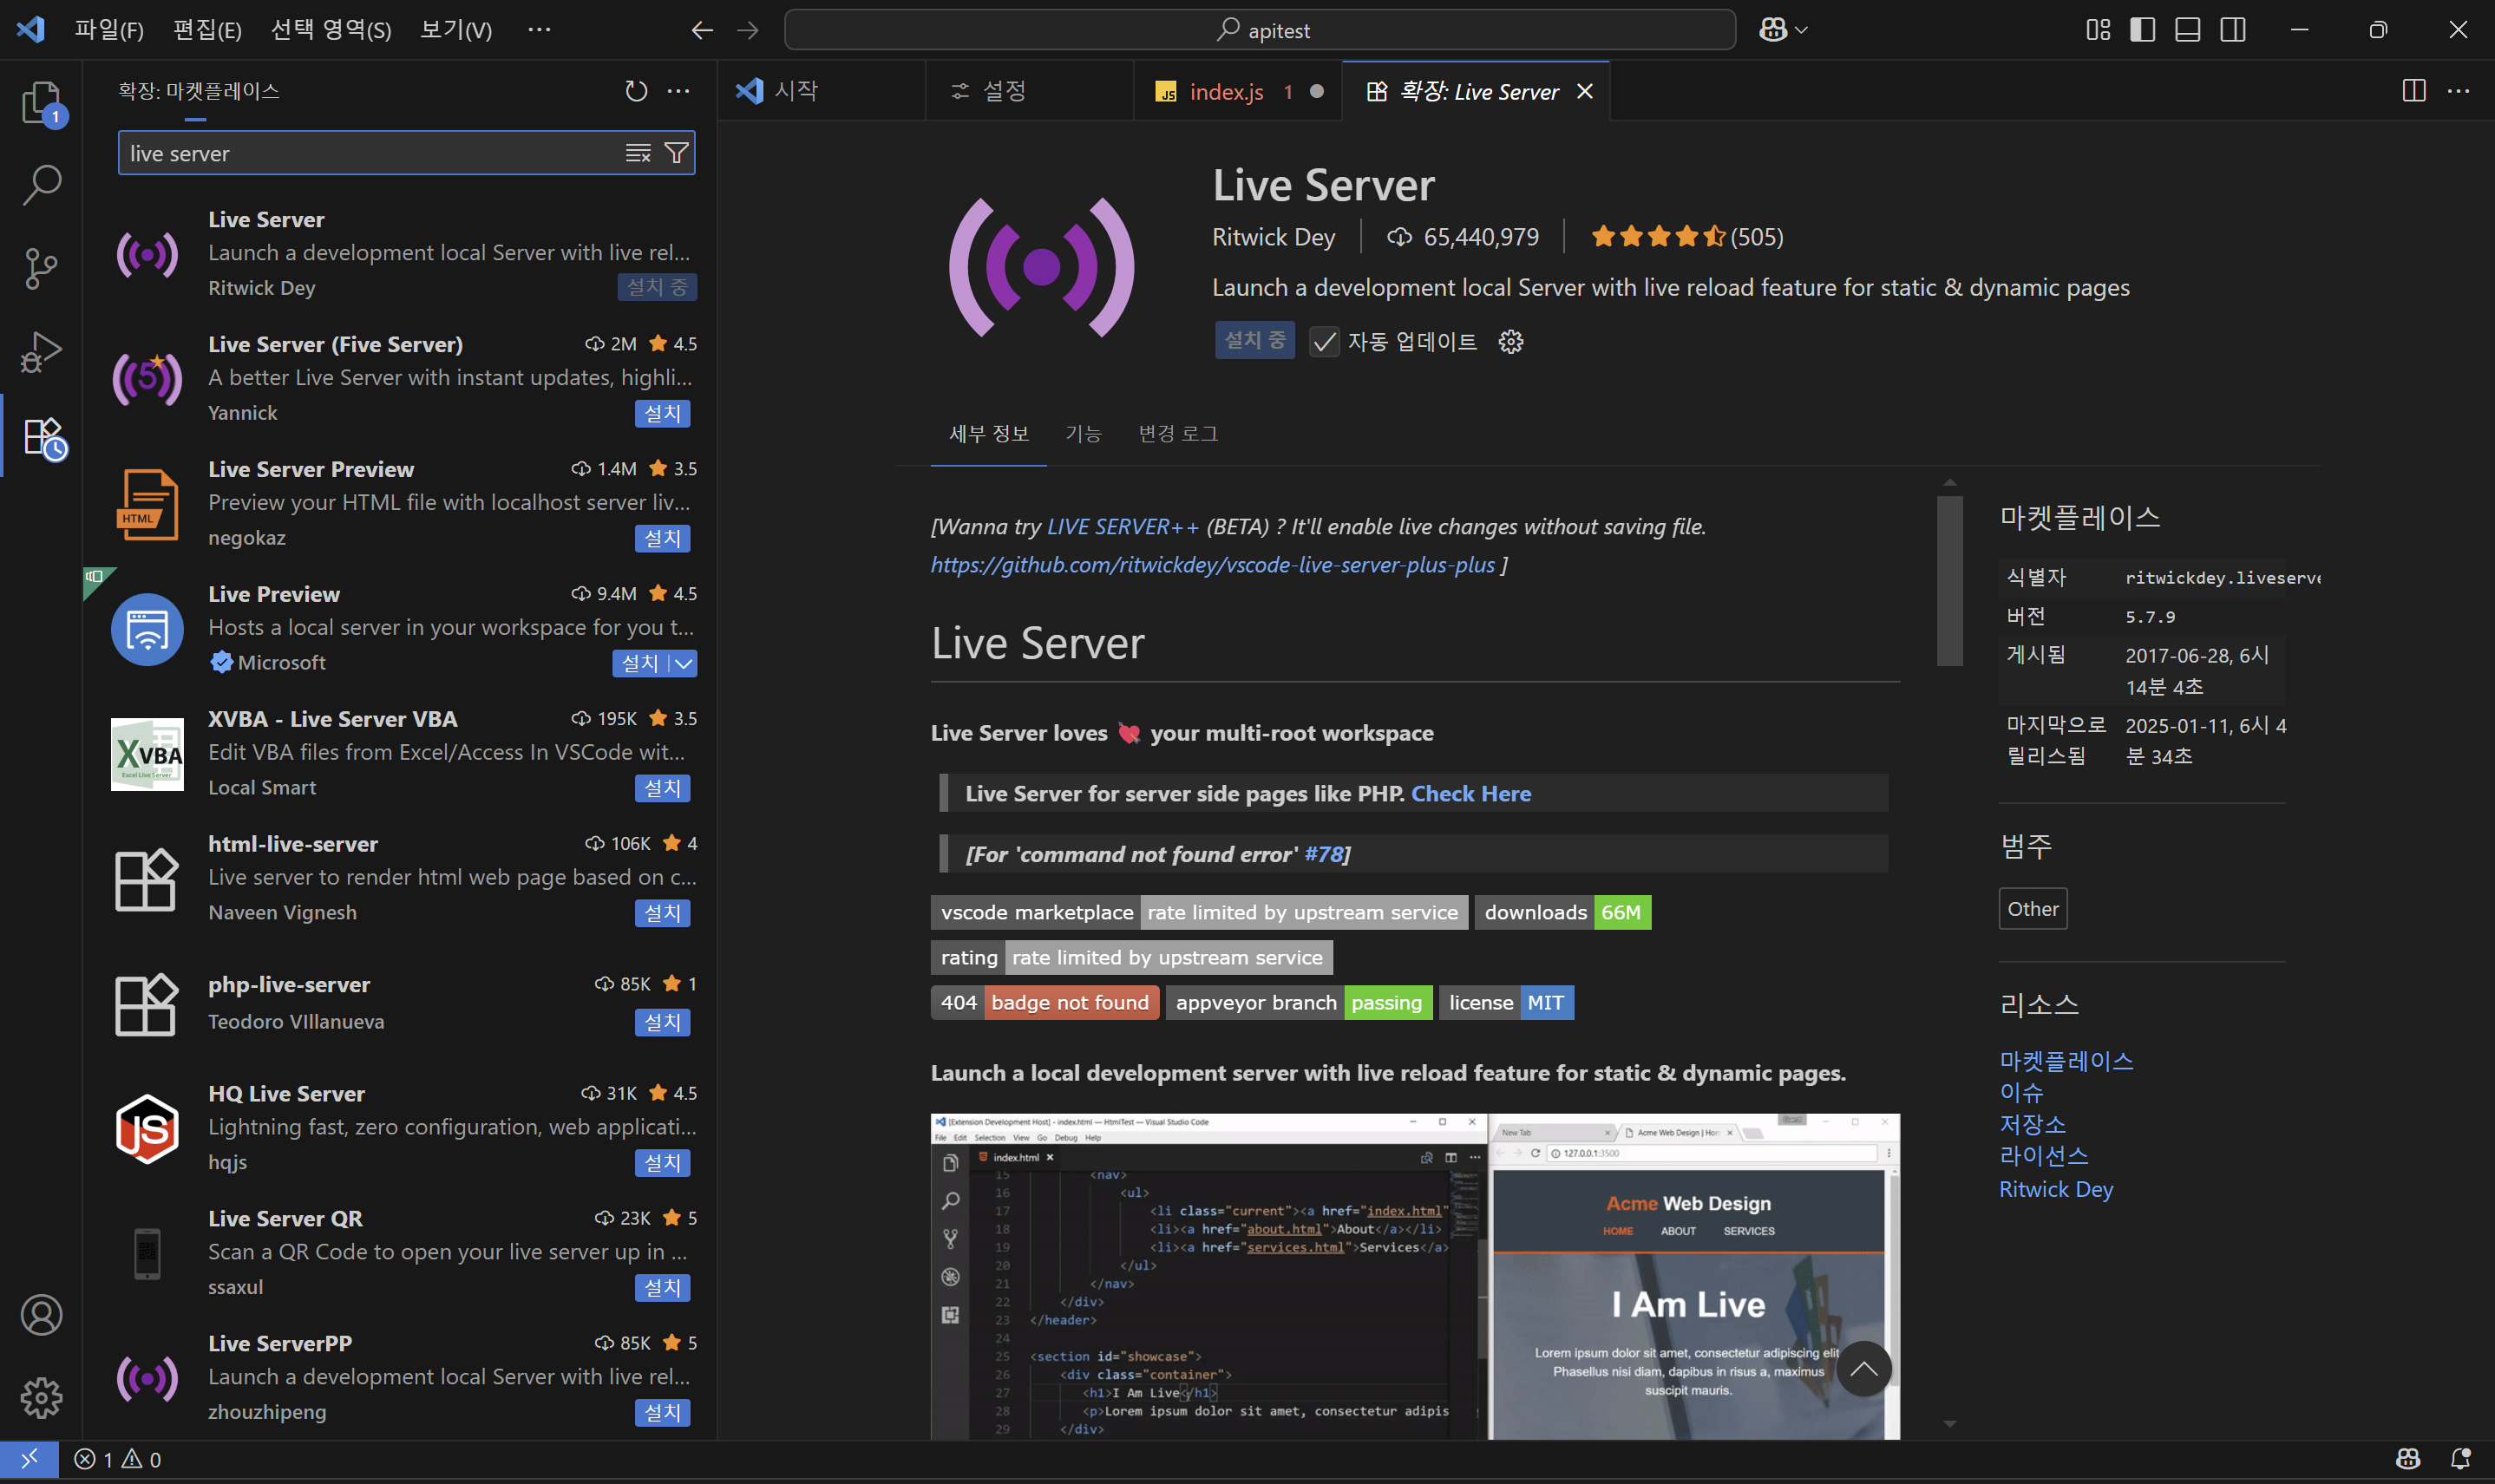Screen dimensions: 2495x1484
Task: Toggle the bottom panel visibility
Action: click(x=2187, y=30)
